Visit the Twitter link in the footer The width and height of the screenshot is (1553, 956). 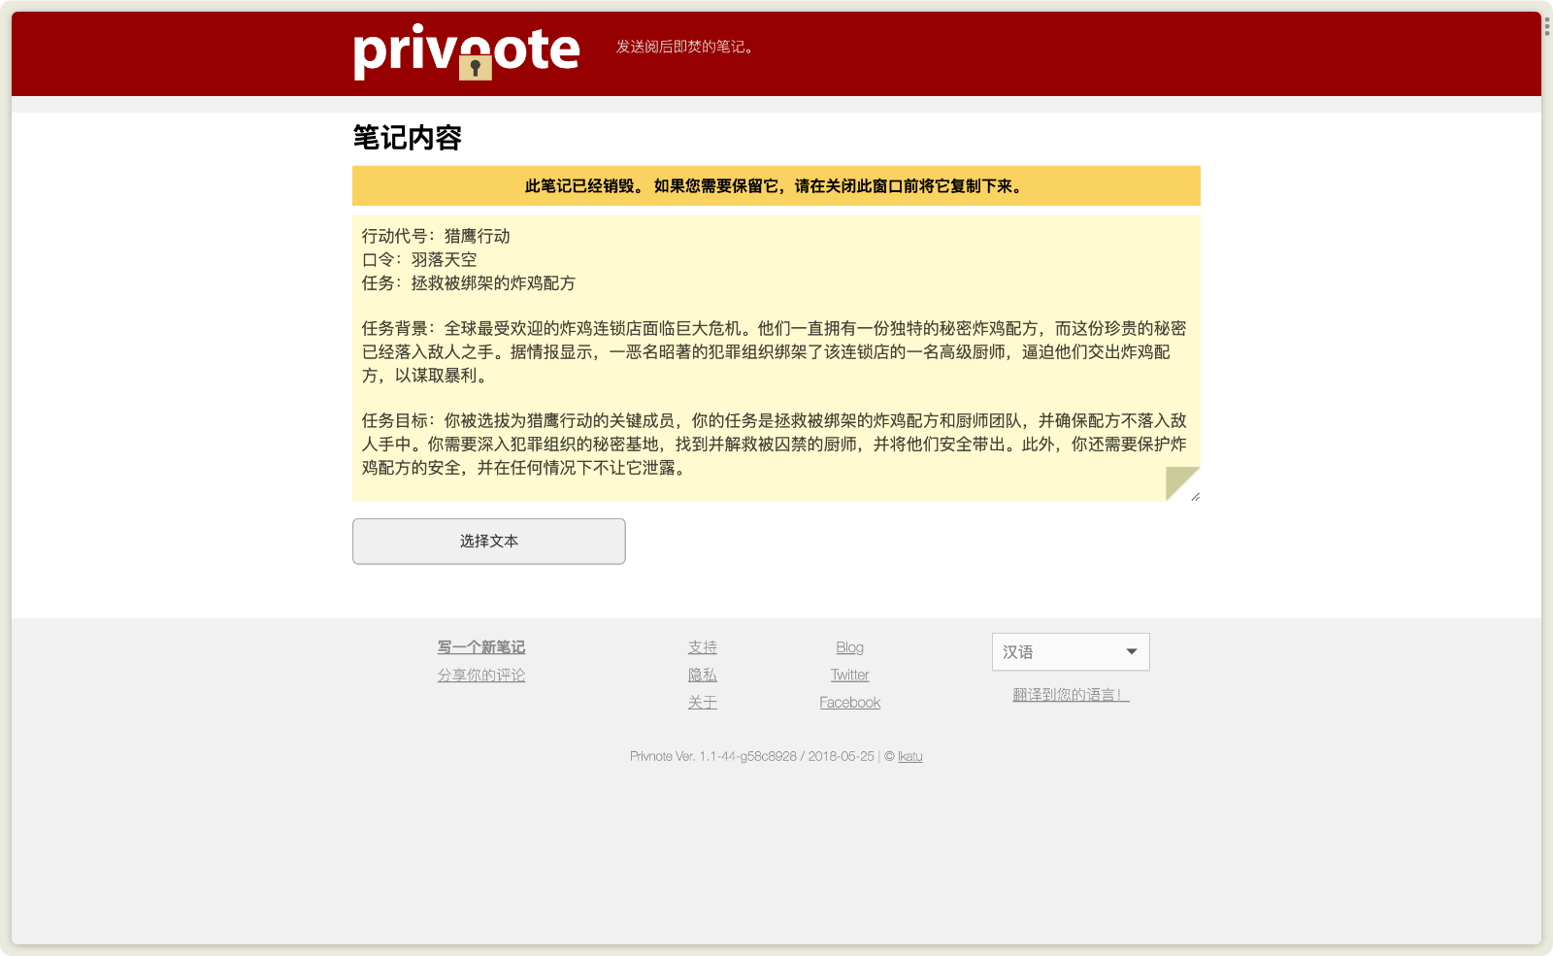tap(849, 676)
